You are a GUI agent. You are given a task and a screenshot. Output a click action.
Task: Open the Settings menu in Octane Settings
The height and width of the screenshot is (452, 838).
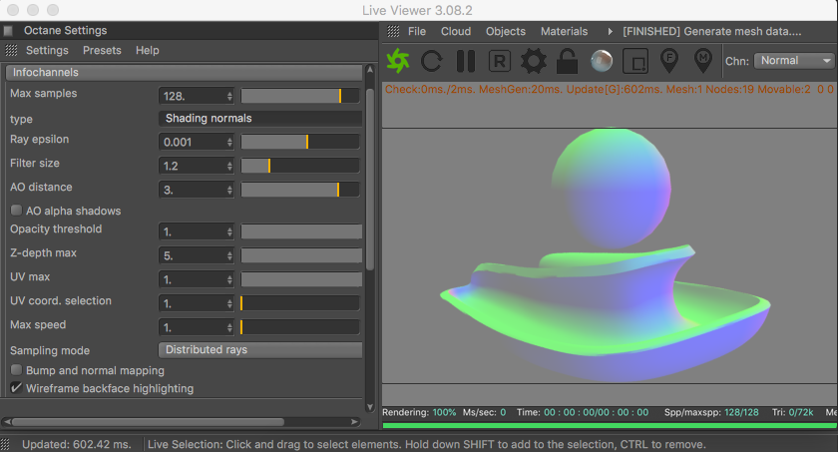click(47, 50)
